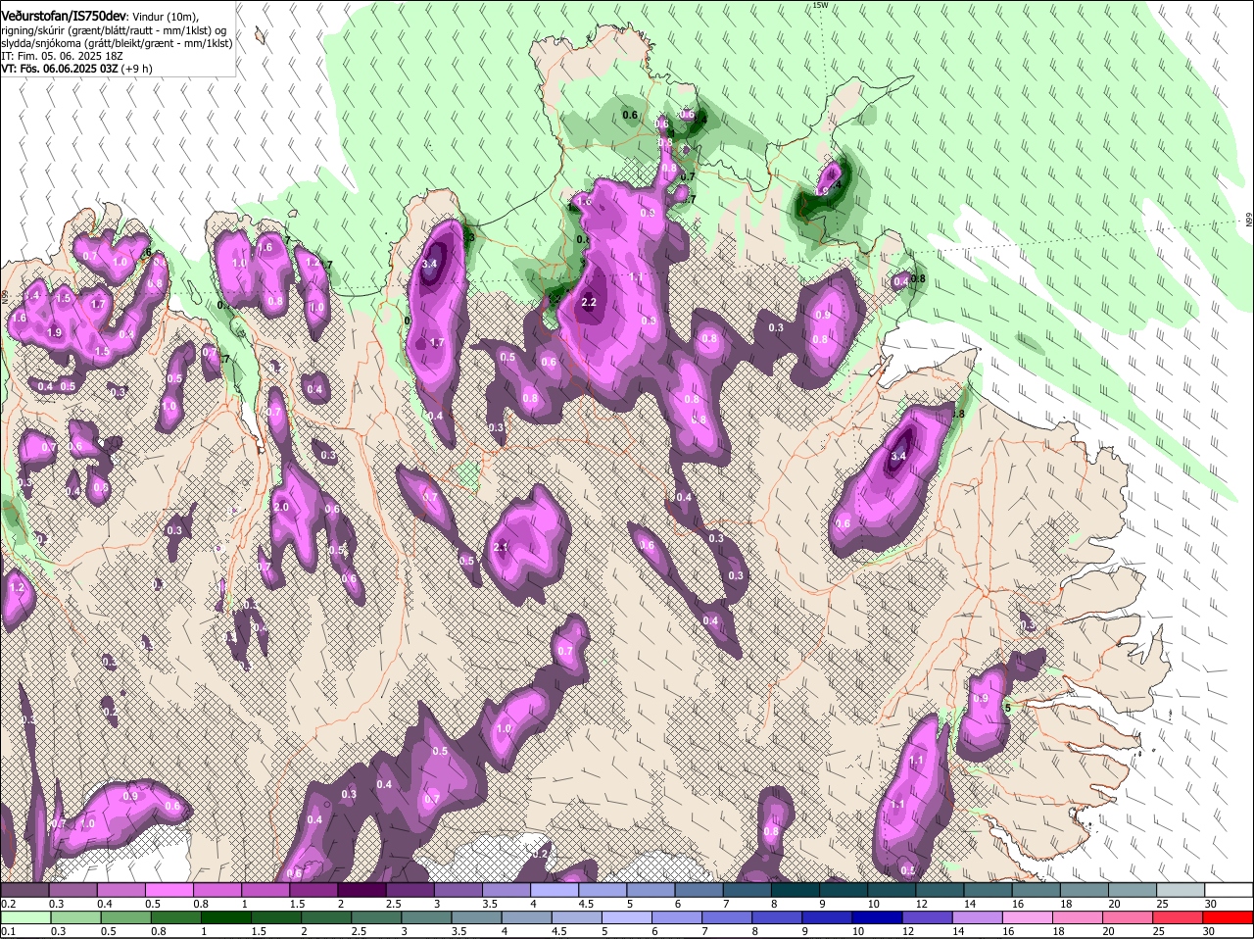
Task: Pick the bright red 30 swatch in the lower legend row
Action: point(1229,918)
